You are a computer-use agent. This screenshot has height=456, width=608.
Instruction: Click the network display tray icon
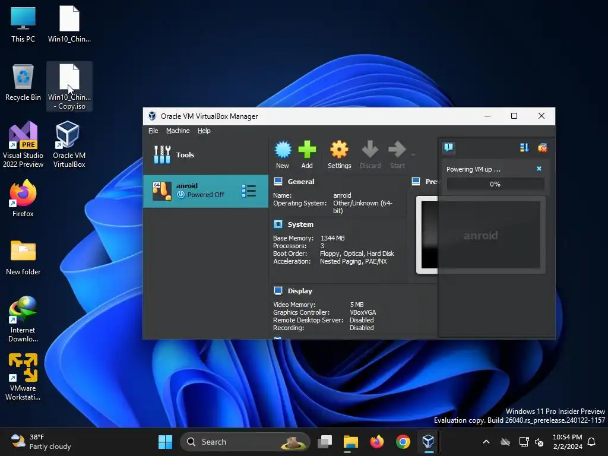click(524, 442)
